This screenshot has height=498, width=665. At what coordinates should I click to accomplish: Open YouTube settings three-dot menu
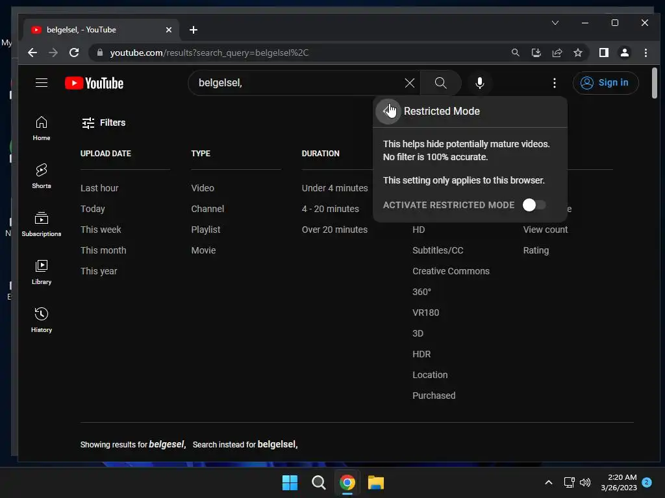pyautogui.click(x=555, y=83)
